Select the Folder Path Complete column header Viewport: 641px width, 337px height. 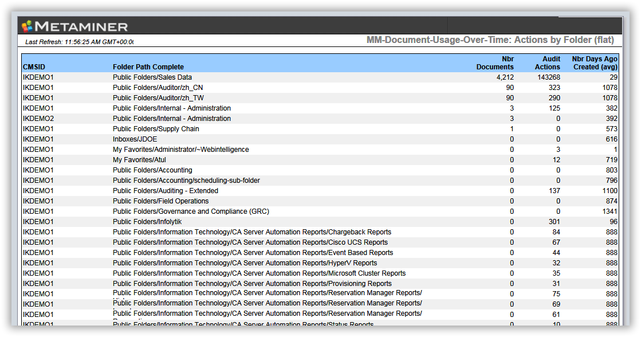(x=148, y=67)
